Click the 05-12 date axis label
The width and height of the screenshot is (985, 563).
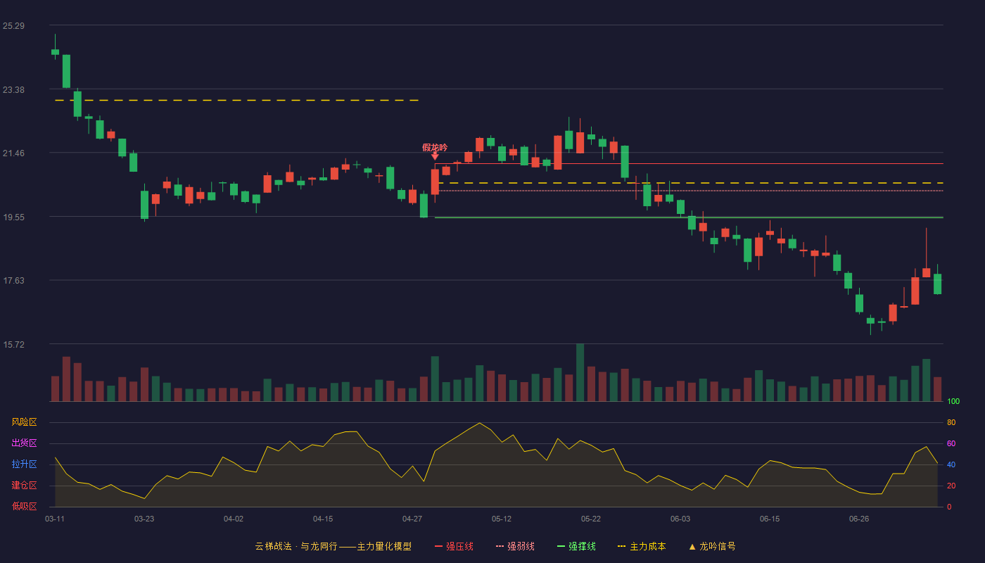pos(502,519)
